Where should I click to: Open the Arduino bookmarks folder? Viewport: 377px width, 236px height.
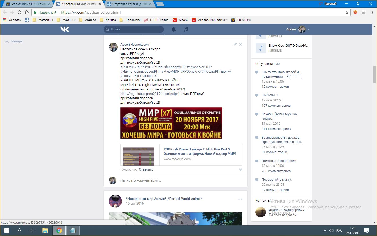[88, 20]
